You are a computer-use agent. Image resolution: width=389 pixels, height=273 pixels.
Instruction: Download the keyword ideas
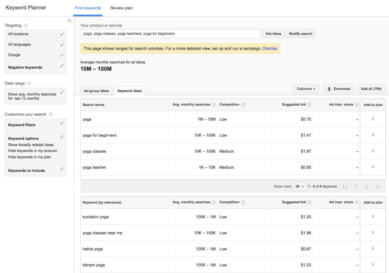coord(338,89)
